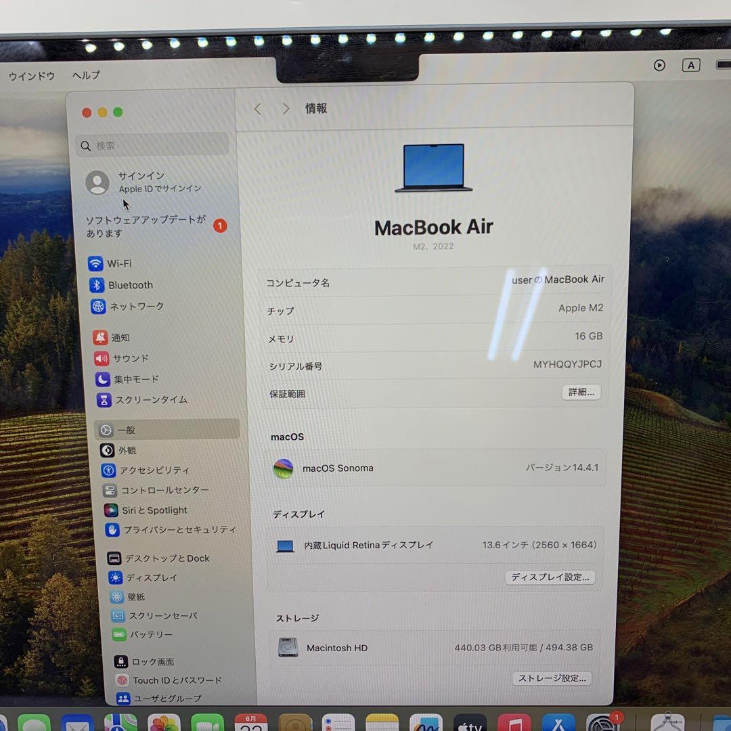The image size is (731, 731).
Task: Open Bluetooth settings in sidebar
Action: (121, 285)
